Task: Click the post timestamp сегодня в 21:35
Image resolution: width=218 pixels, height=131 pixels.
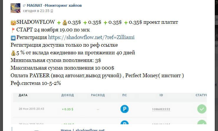Action: click(x=36, y=11)
